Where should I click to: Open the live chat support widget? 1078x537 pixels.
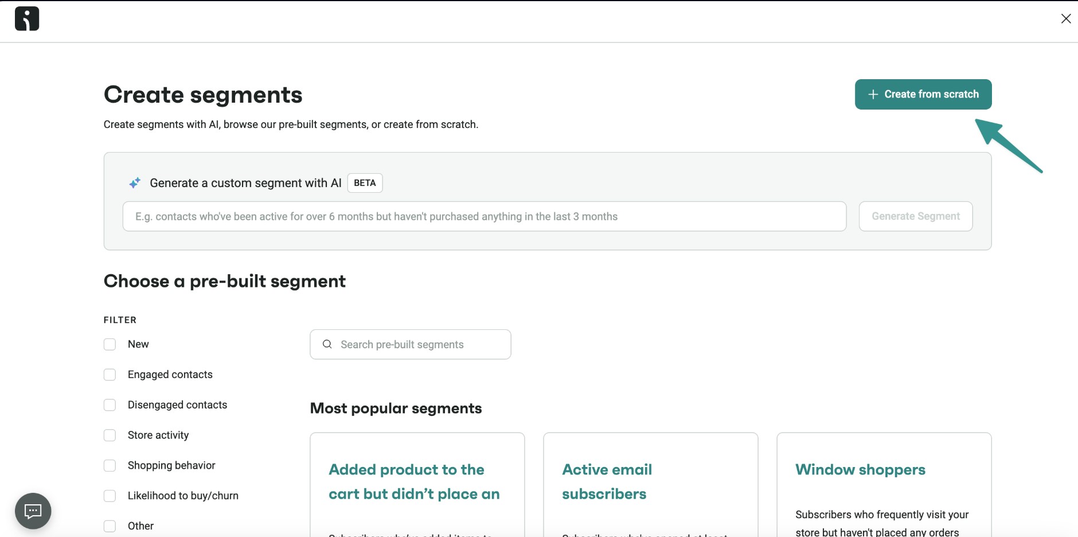tap(33, 511)
